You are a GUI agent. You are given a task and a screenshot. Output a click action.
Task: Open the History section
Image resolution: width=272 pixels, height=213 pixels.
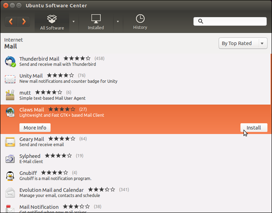(140, 22)
